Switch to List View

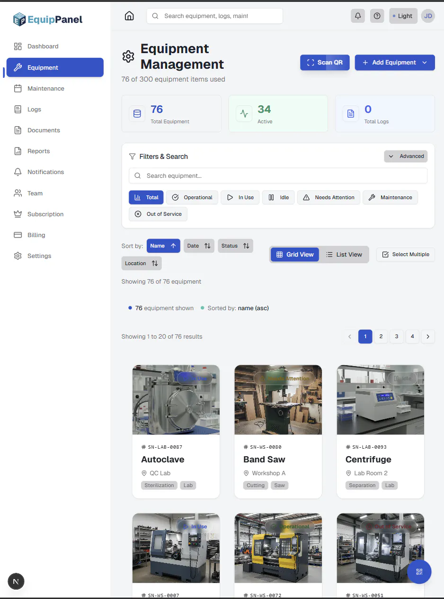tap(344, 255)
